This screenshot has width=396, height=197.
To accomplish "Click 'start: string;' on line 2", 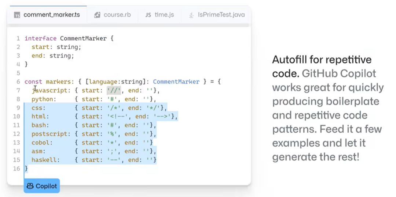I will [56, 47].
